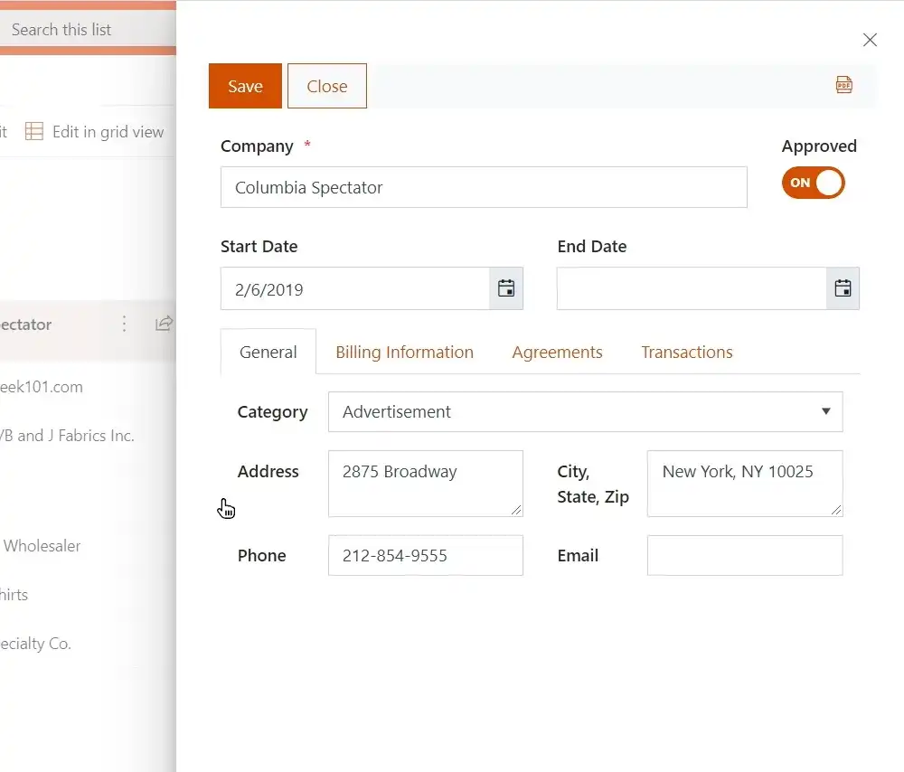Click the Save button
The height and width of the screenshot is (772, 904).
pos(245,86)
